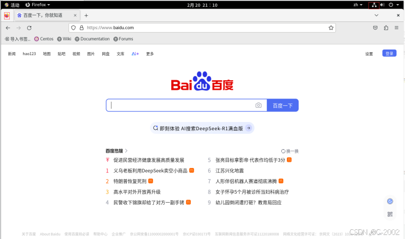Open hot item 江苏兴化地震
This screenshot has width=405, height=239.
point(230,171)
